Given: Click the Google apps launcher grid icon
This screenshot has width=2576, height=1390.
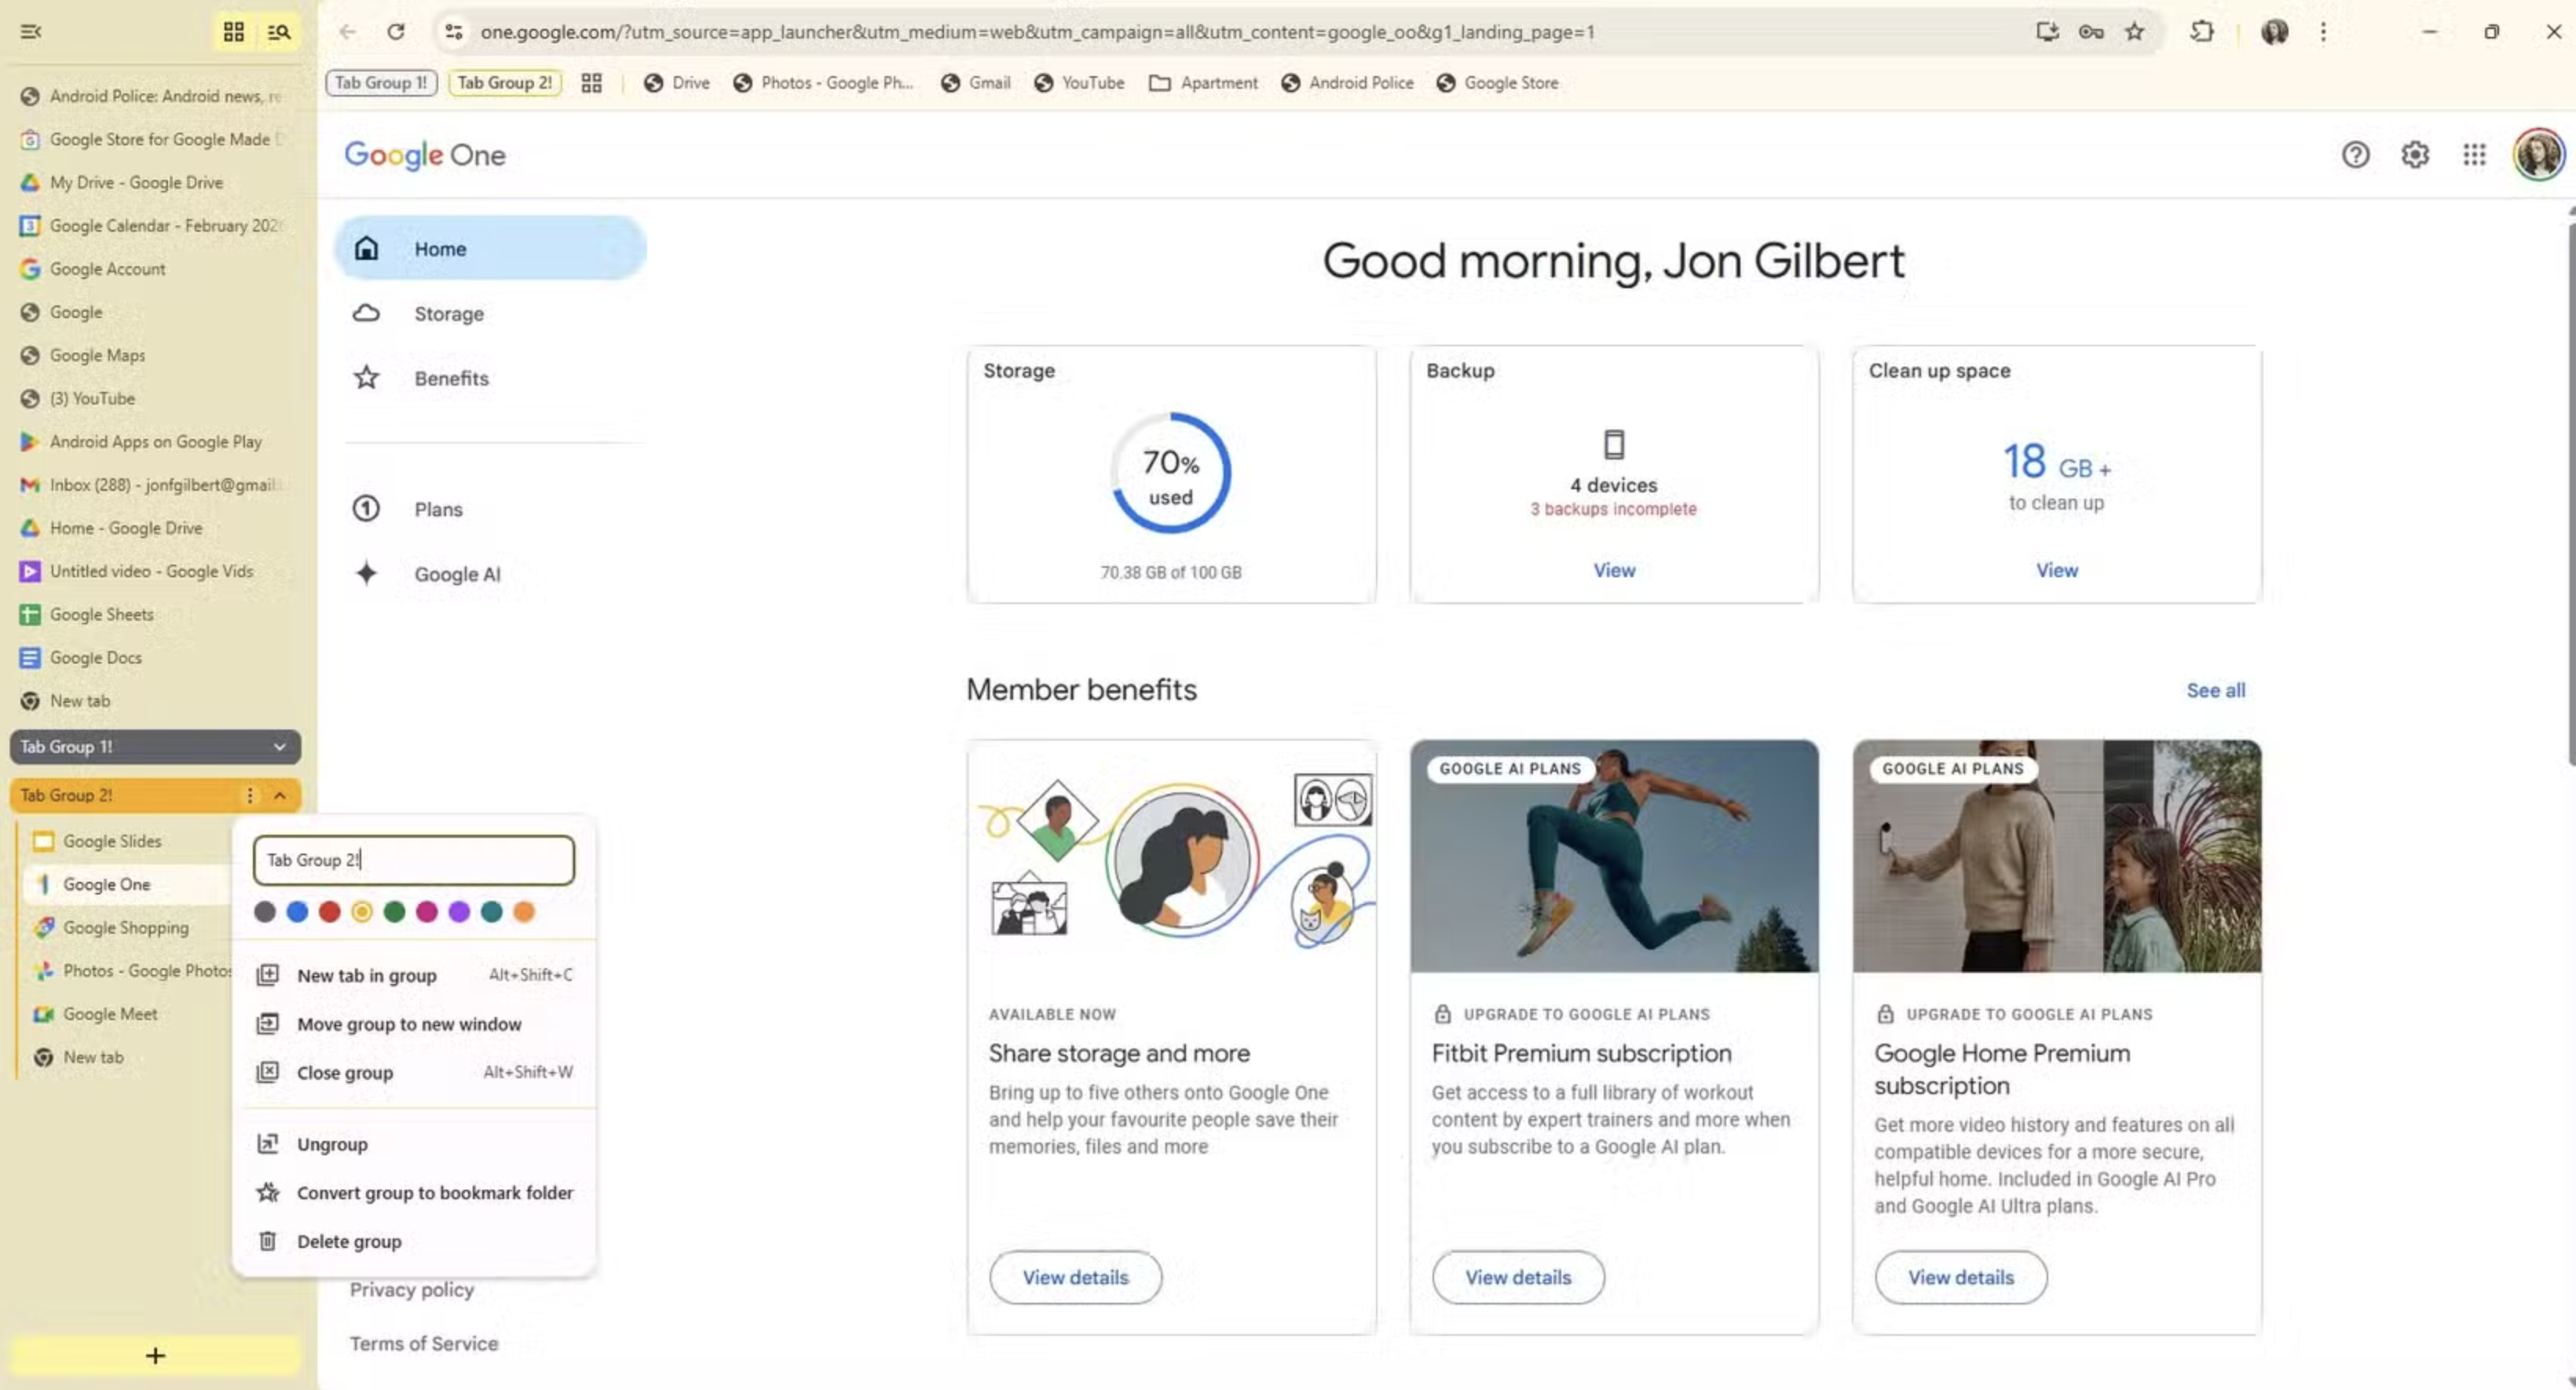Looking at the screenshot, I should 2475,155.
